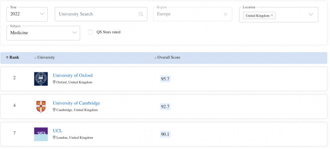The height and width of the screenshot is (149, 330).
Task: Click the UCL purple logo
Action: (41, 134)
